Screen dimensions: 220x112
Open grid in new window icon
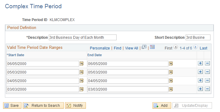pyautogui.click(x=144, y=47)
